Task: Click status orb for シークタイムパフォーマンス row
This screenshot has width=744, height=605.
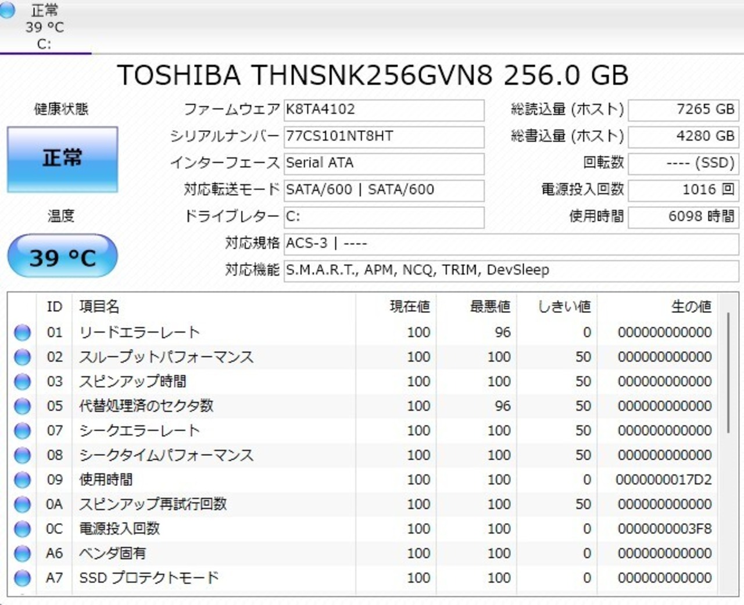Action: coord(22,455)
